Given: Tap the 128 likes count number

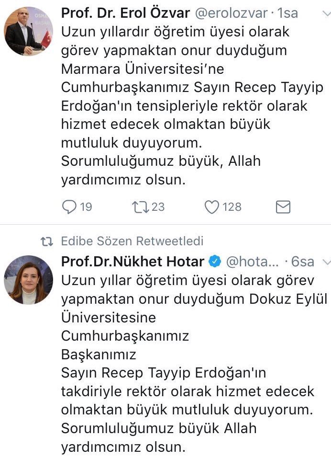Looking at the screenshot, I should (232, 206).
